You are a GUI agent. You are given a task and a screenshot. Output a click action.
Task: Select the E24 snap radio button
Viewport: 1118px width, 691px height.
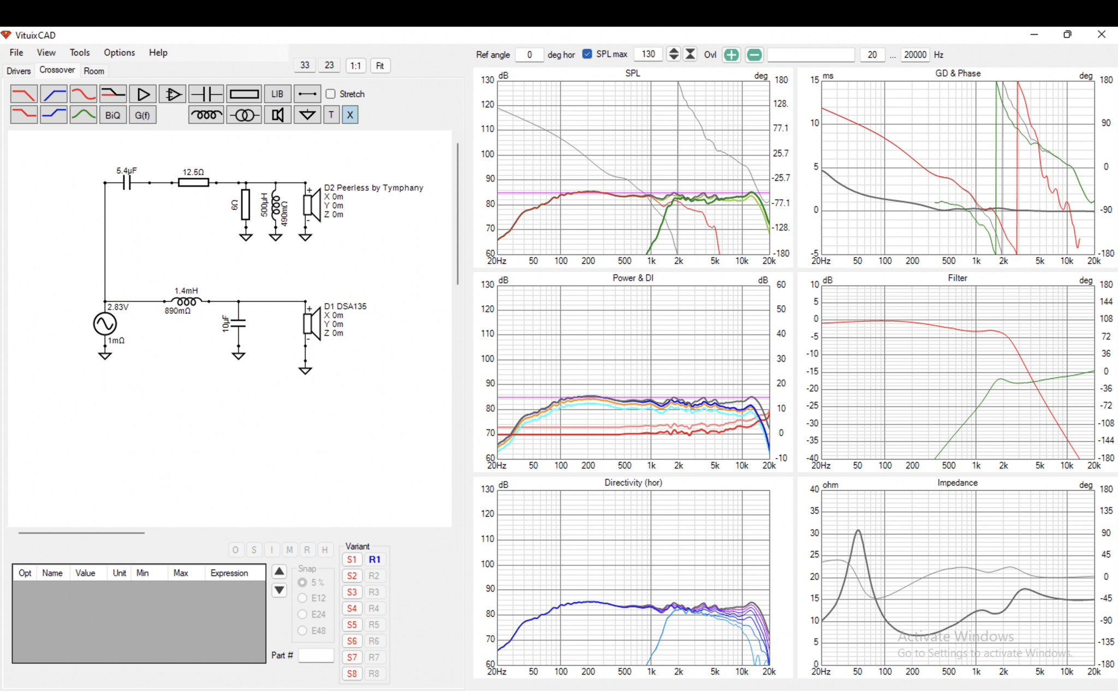(302, 615)
